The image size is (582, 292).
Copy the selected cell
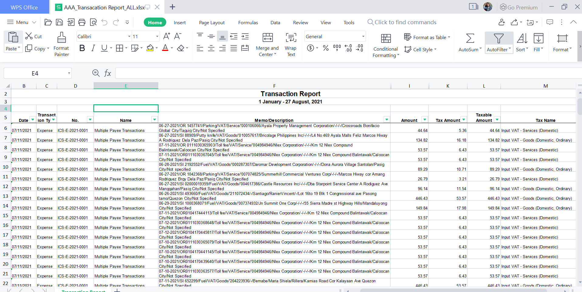tap(37, 49)
